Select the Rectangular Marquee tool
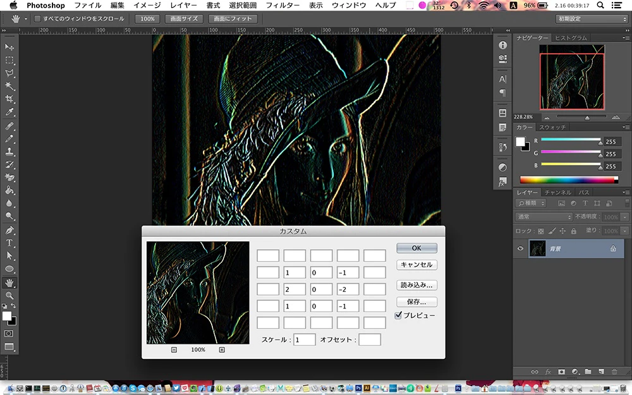Image resolution: width=632 pixels, height=395 pixels. [x=9, y=60]
